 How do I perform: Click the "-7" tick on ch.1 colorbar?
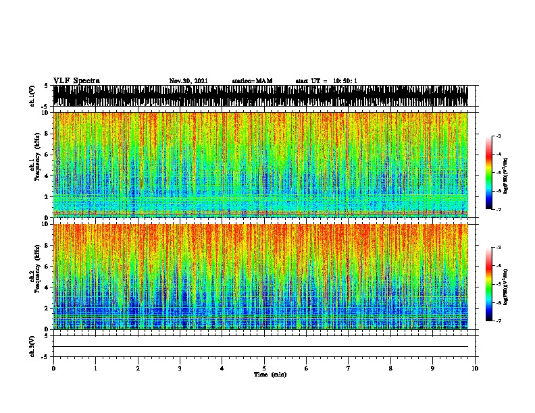click(498, 209)
